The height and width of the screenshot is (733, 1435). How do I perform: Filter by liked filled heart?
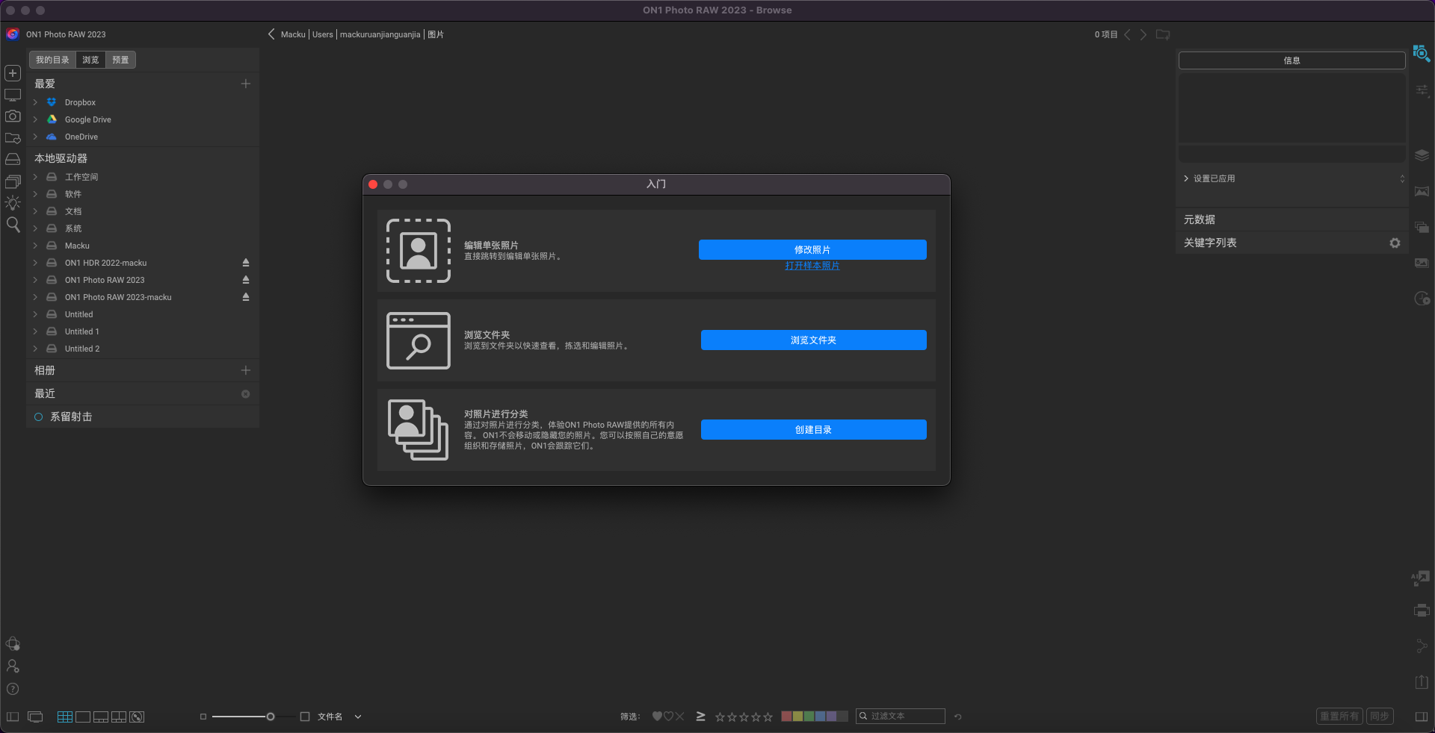click(x=657, y=716)
